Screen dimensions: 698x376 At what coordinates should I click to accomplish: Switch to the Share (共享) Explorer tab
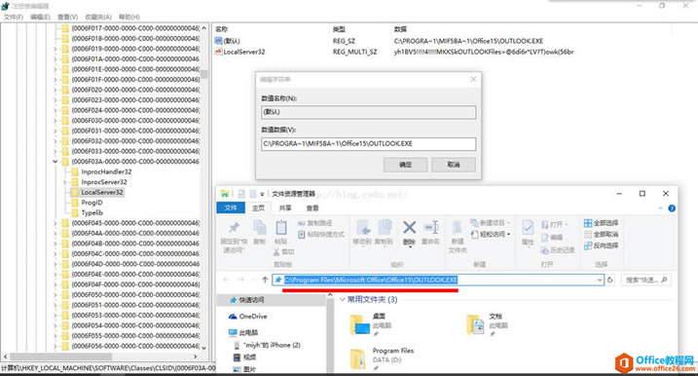click(285, 208)
